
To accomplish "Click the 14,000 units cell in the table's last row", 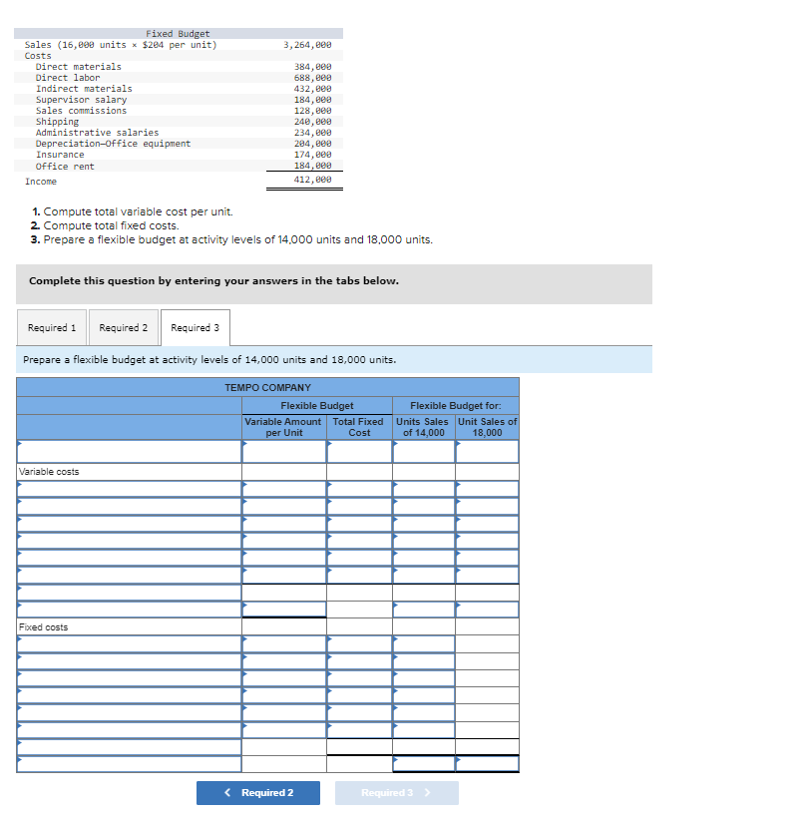I will tap(424, 763).
